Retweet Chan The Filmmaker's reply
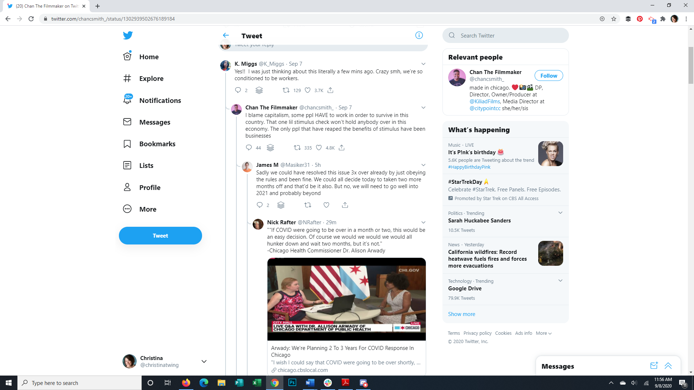694x390 pixels. [297, 148]
